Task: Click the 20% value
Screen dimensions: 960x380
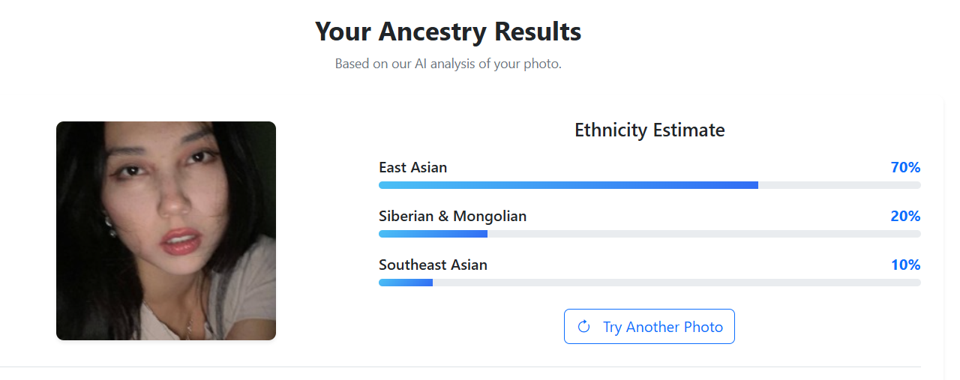Action: pyautogui.click(x=905, y=216)
